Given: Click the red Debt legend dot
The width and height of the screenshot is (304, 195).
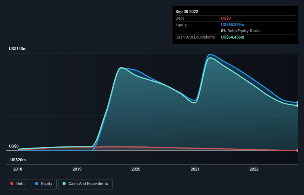Looking at the screenshot, I should [12, 184].
